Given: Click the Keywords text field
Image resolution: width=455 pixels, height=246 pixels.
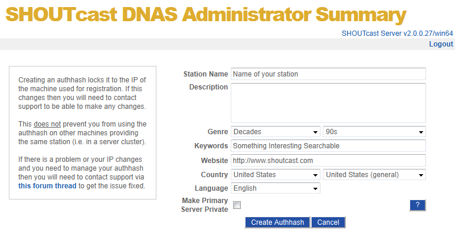Looking at the screenshot, I should tap(328, 145).
